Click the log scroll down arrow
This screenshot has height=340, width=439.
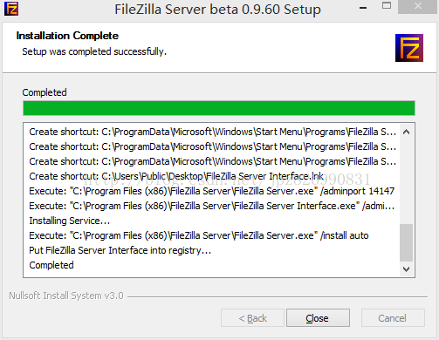coord(407,269)
